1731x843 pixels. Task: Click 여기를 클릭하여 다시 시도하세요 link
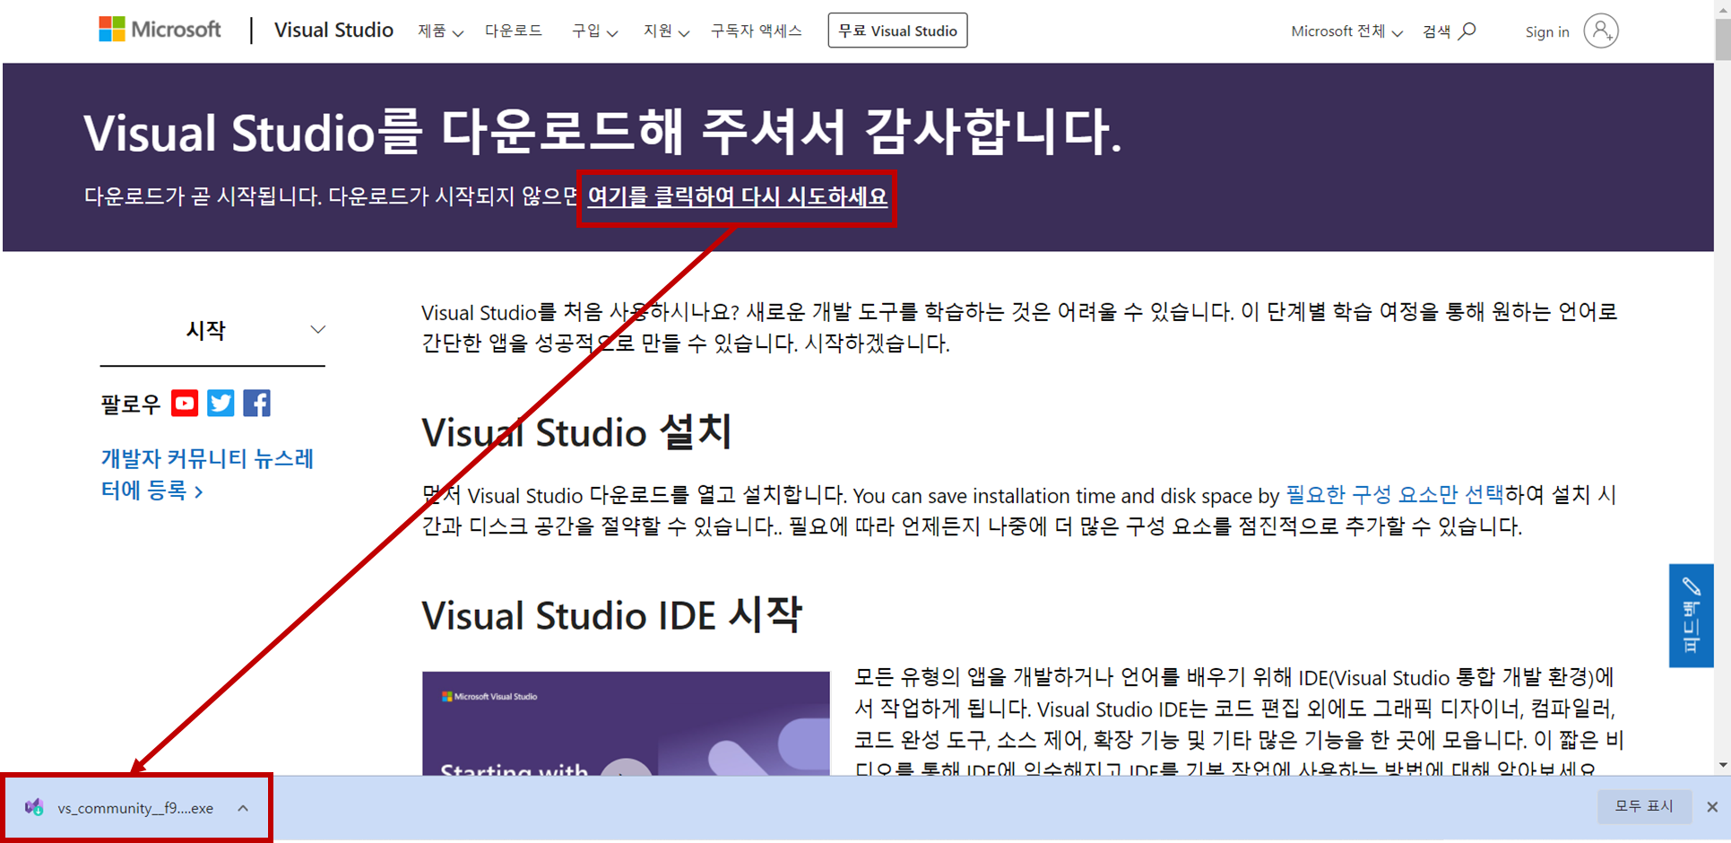[x=737, y=196]
